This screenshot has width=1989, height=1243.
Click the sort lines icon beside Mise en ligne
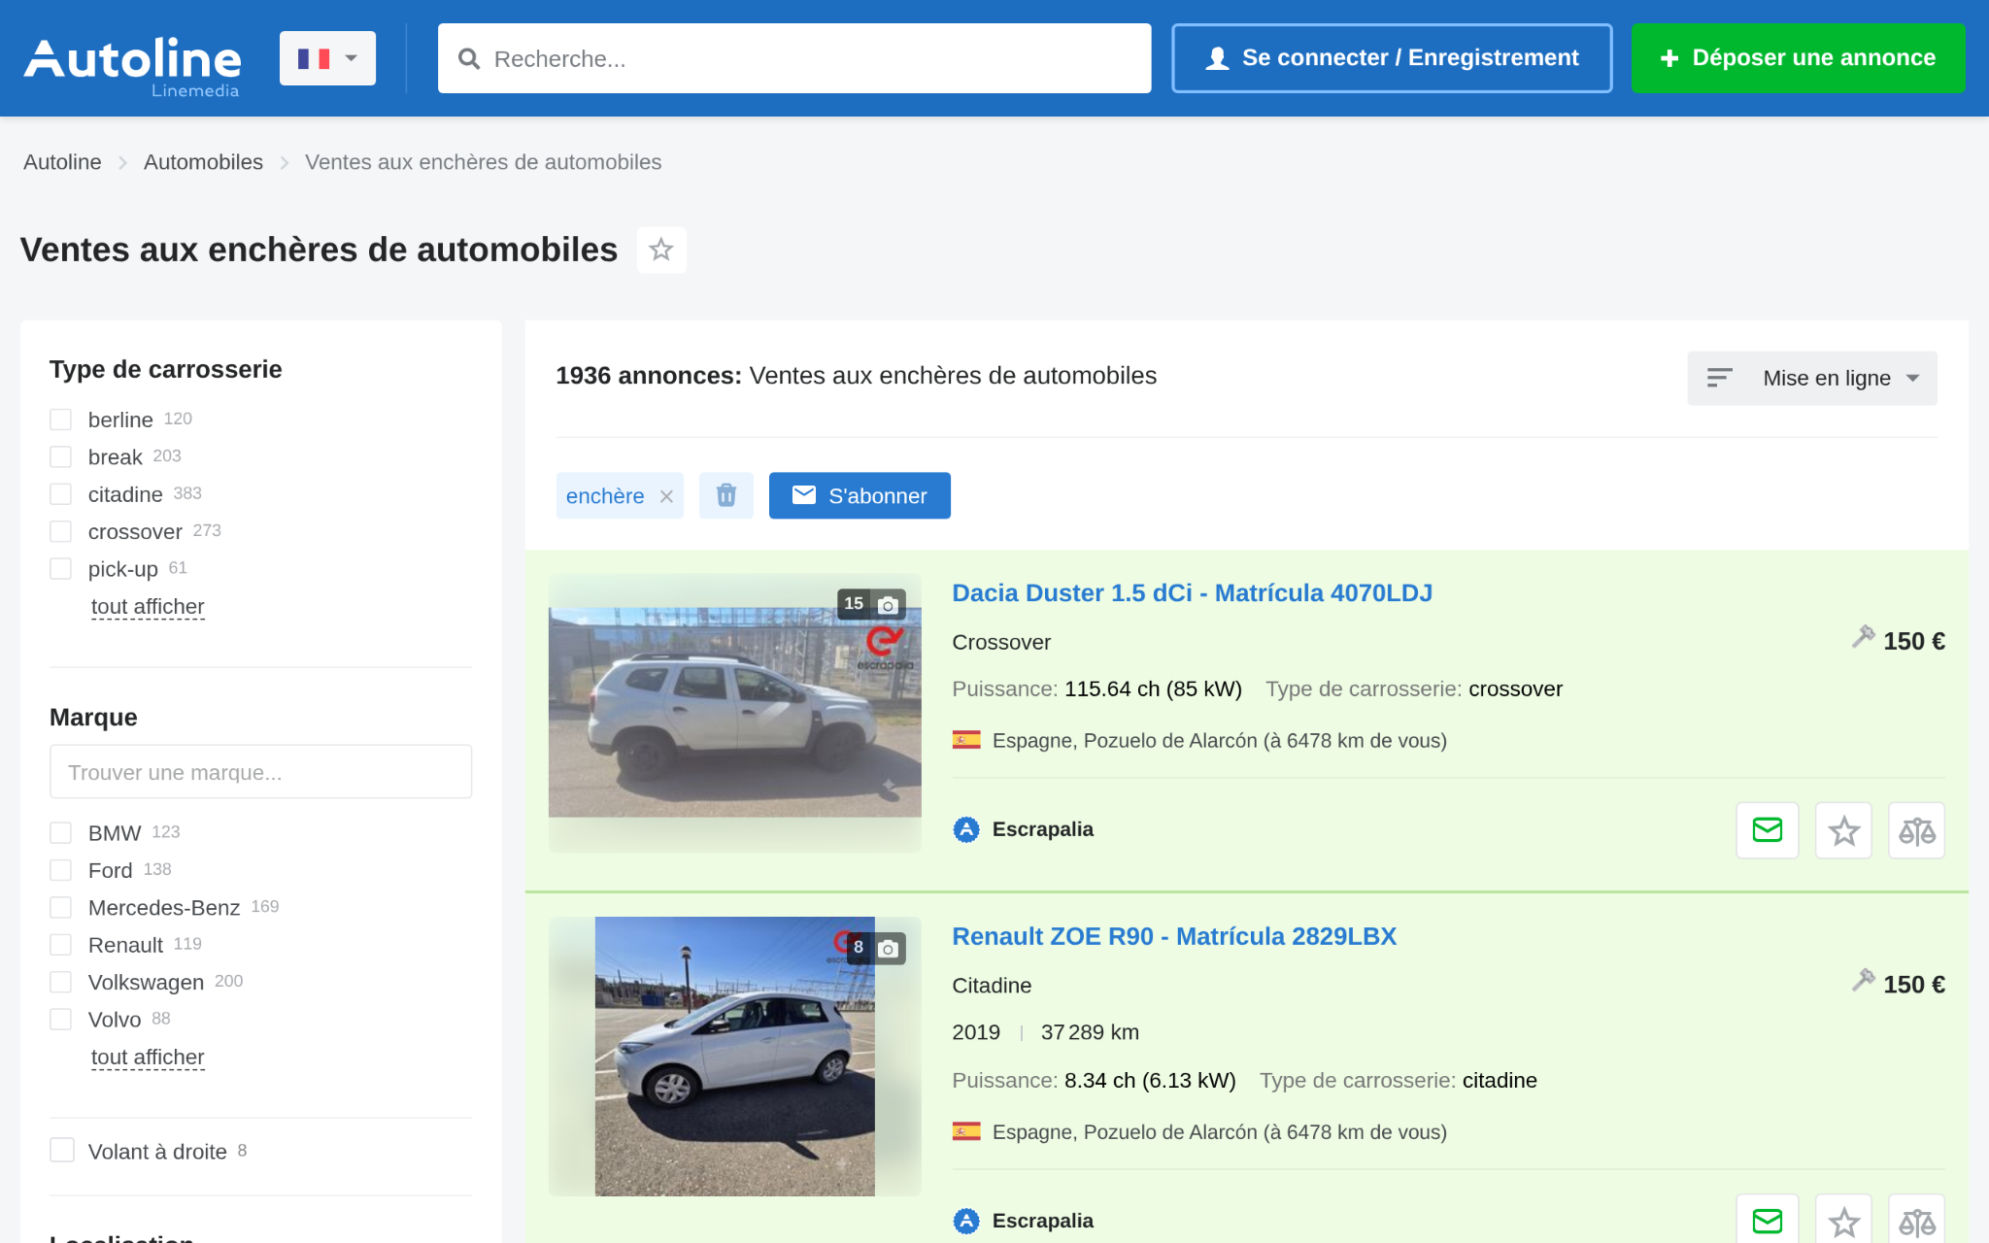click(1720, 378)
